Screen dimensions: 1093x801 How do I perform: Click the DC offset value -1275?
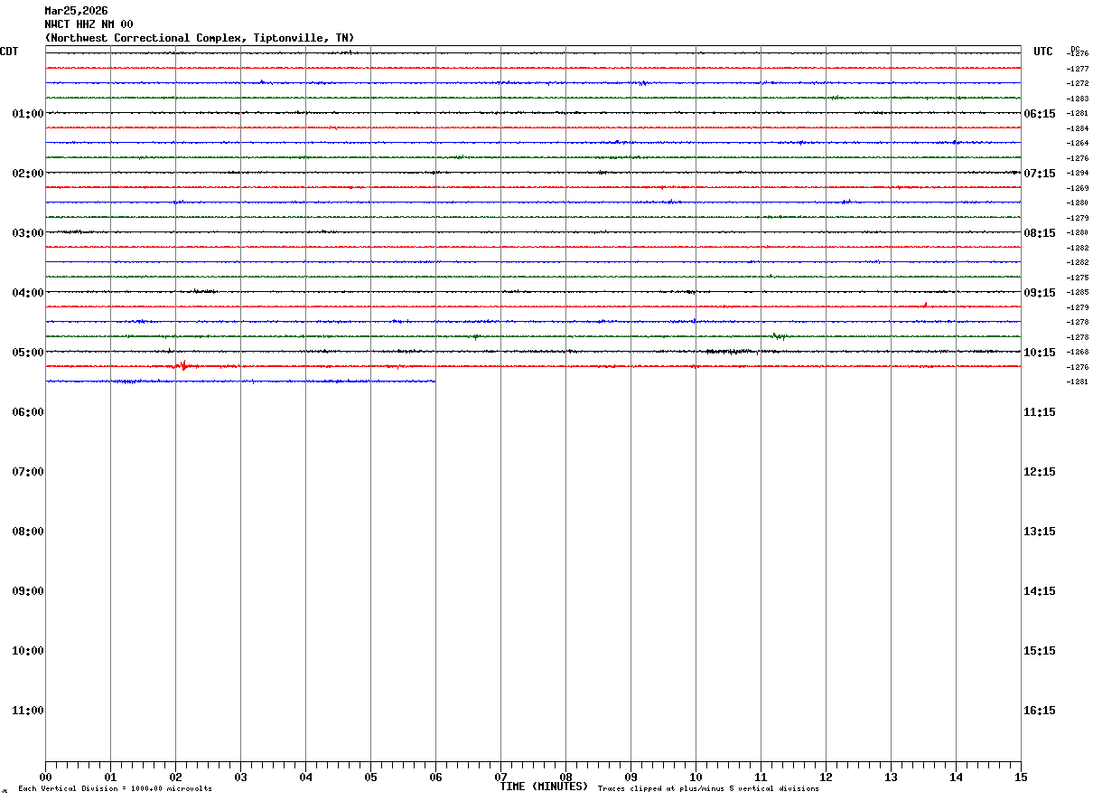point(1078,278)
